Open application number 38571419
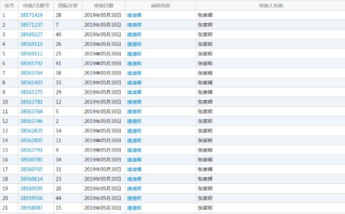345x214 pixels. (x=31, y=15)
